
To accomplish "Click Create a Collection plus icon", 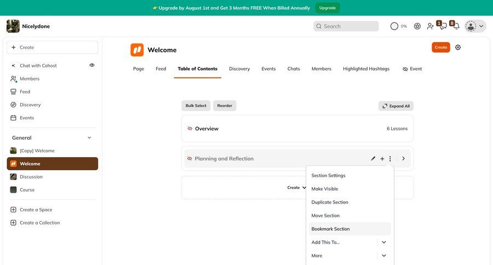I will click(x=13, y=222).
